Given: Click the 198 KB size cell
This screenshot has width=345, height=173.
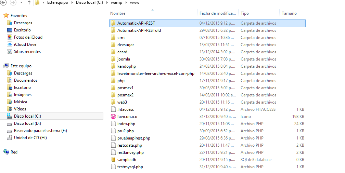Looking at the screenshot, I should pyautogui.click(x=298, y=117).
